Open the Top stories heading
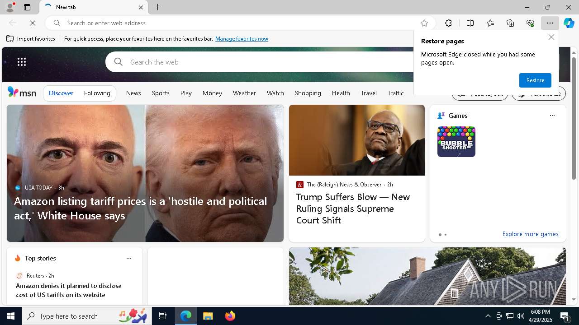 point(40,258)
